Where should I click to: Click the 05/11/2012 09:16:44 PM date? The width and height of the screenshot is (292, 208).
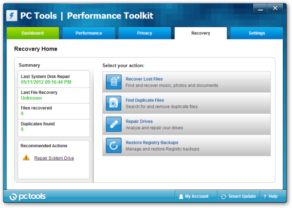(x=46, y=82)
